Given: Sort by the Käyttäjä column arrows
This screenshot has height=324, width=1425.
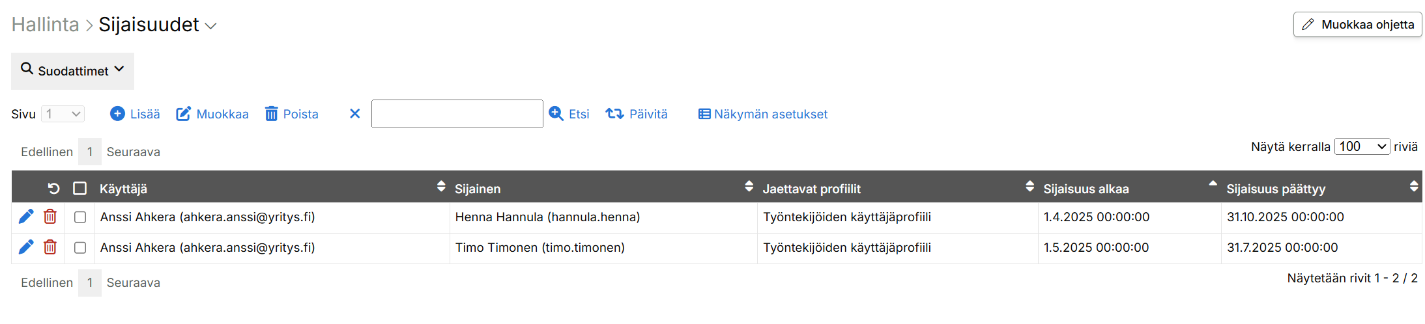Looking at the screenshot, I should click(x=441, y=187).
